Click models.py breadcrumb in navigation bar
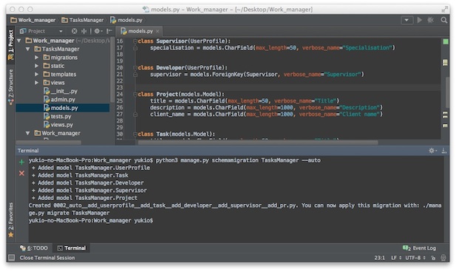Screen dimensions: 456x271 [126, 20]
